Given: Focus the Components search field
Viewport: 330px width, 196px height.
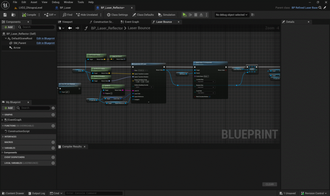Looking at the screenshot, I should pos(36,27).
